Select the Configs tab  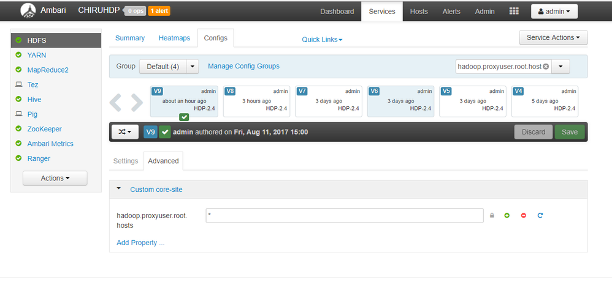[215, 38]
